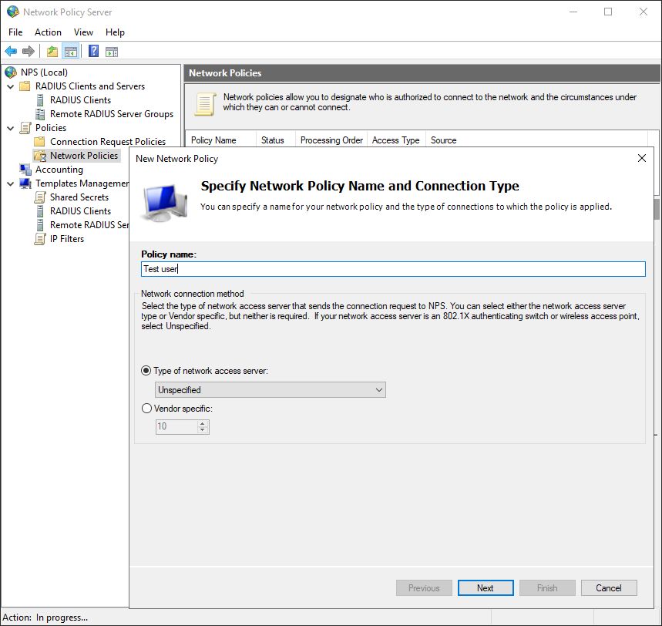Image resolution: width=662 pixels, height=626 pixels.
Task: Click the Up one level folder icon
Action: point(52,52)
